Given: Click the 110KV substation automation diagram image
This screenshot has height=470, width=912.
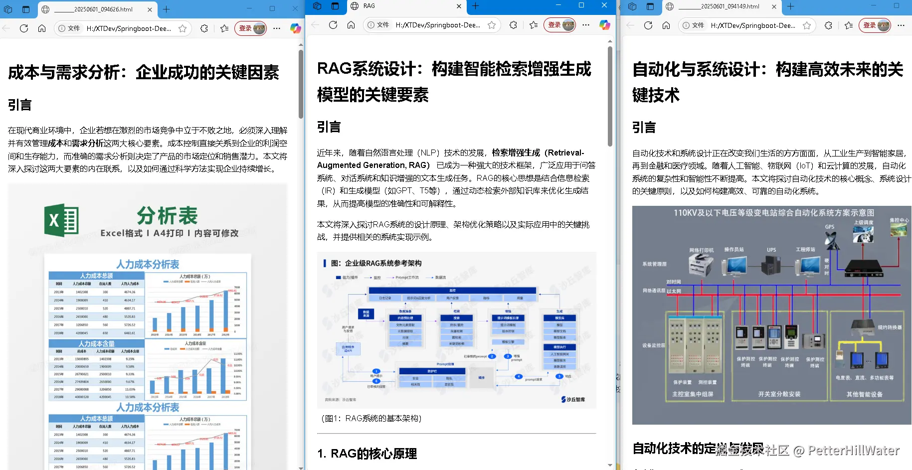Looking at the screenshot, I should [x=772, y=315].
